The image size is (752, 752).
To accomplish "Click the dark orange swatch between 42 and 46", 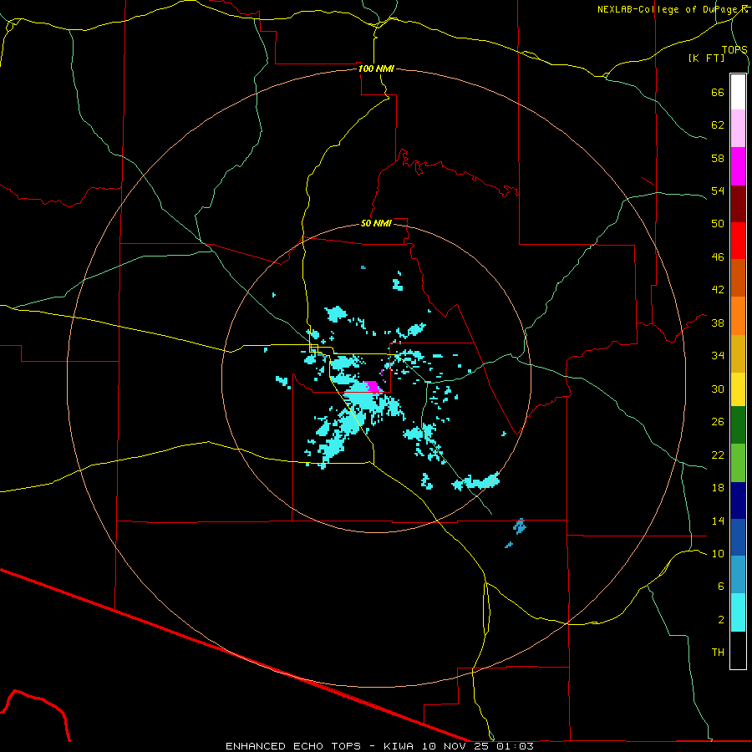I will (738, 278).
